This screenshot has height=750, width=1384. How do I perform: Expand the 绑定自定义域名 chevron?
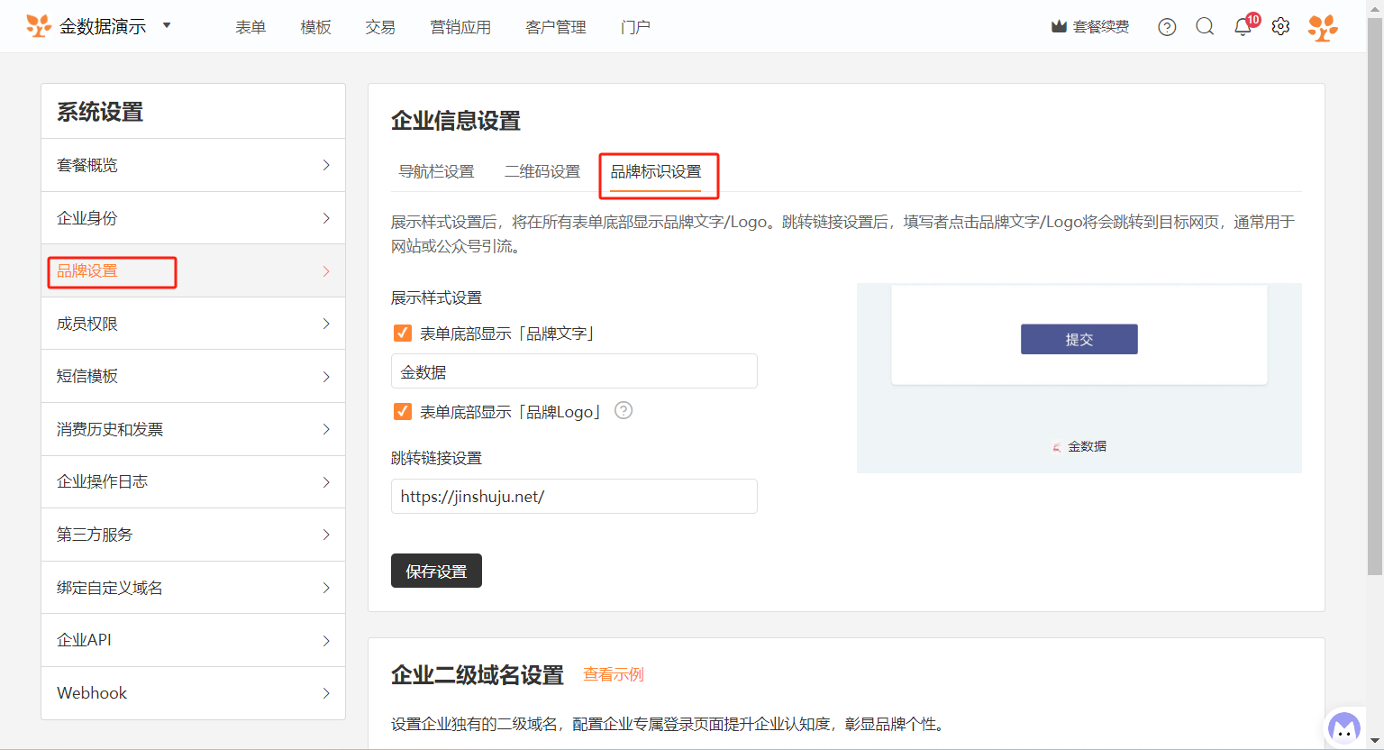pyautogui.click(x=326, y=588)
